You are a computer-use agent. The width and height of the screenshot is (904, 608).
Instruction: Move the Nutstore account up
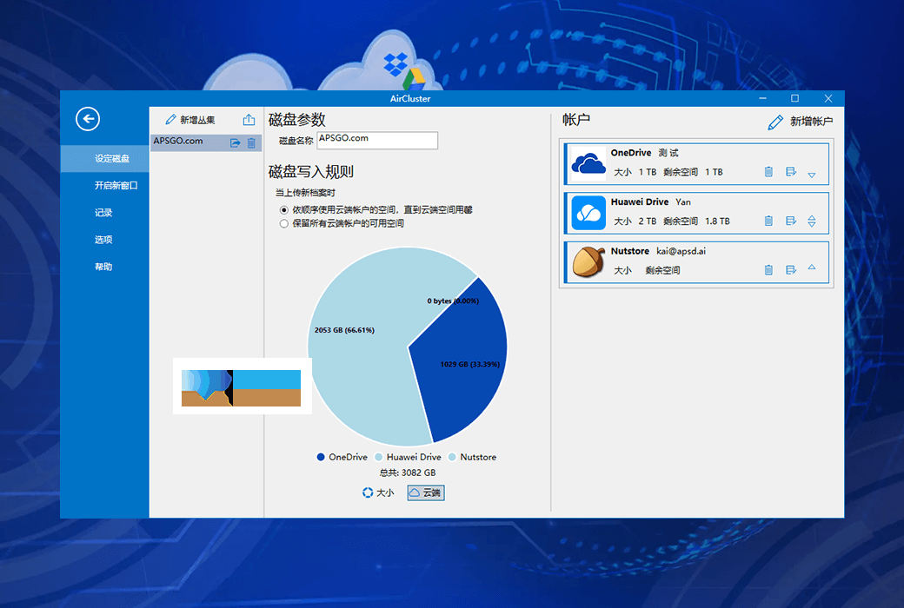[x=812, y=267]
